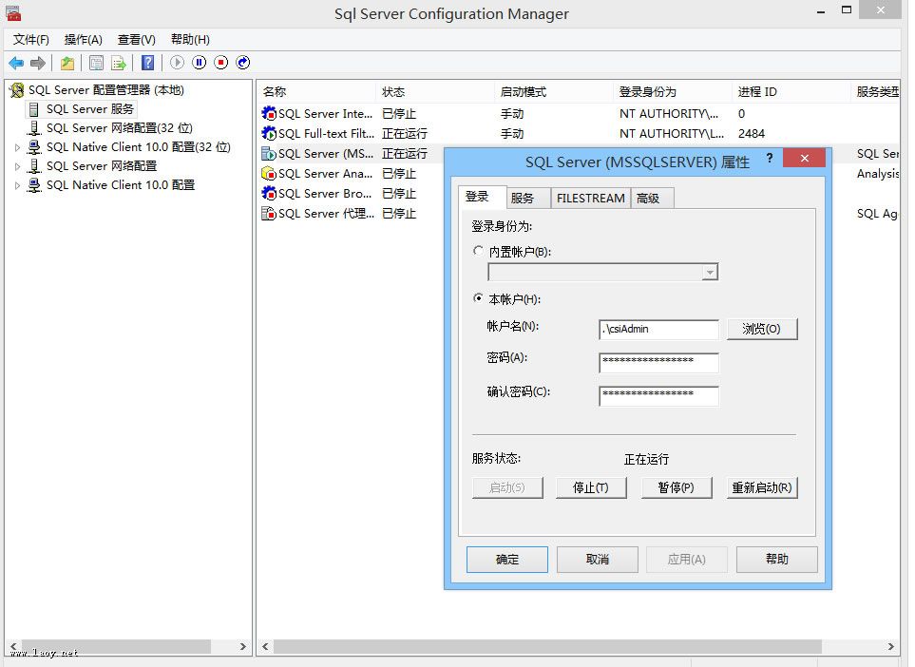Click the 帮助 button in the dialog
The width and height of the screenshot is (915, 667).
coord(777,560)
